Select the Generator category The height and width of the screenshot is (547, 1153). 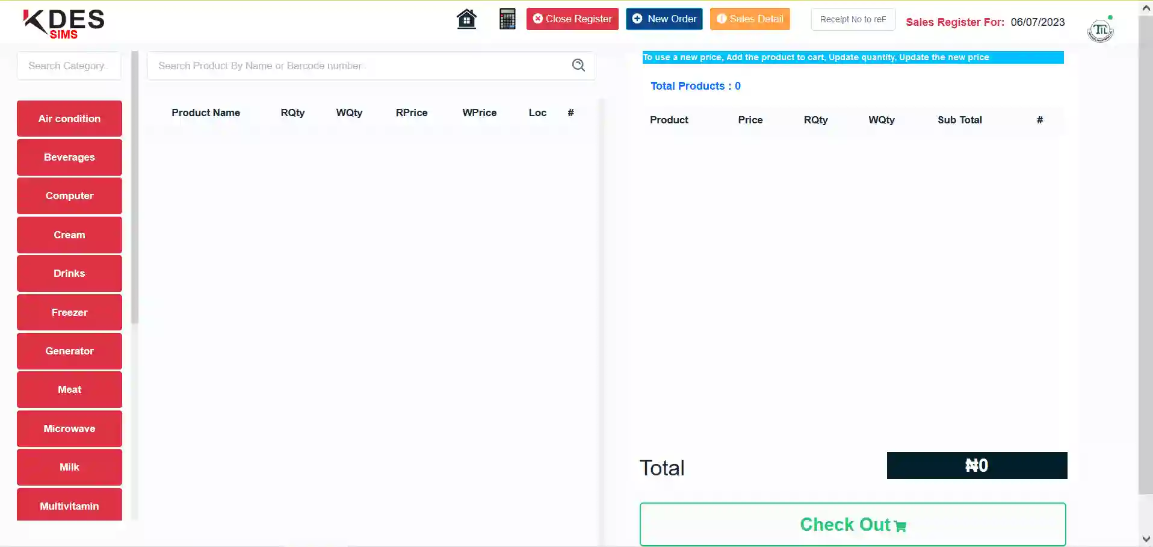pos(69,351)
